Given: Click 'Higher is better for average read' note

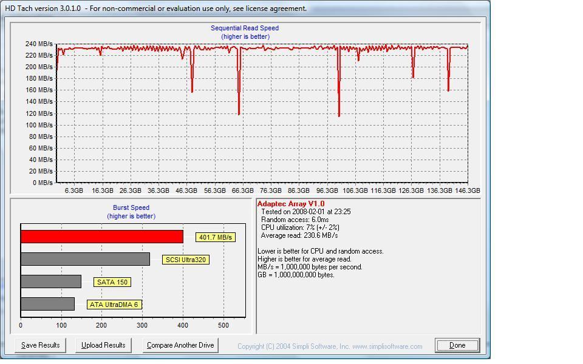Looking at the screenshot, I should 304,259.
